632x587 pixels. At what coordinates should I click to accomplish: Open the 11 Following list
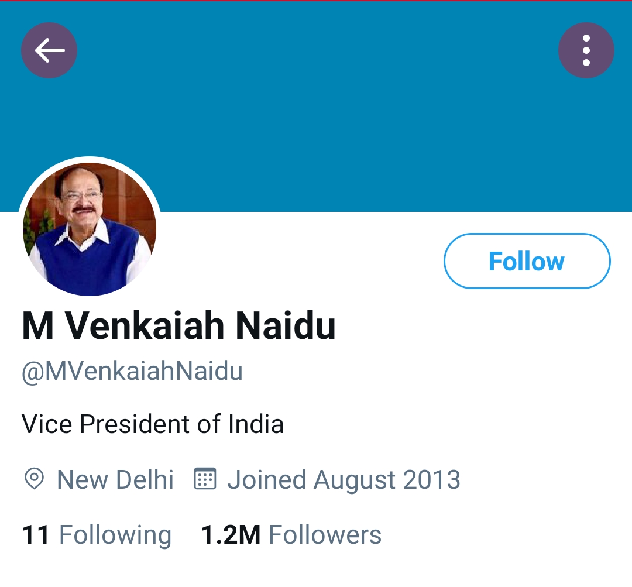(x=97, y=534)
